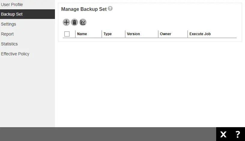Sort by Type column header
This screenshot has width=245, height=141.
(x=107, y=34)
